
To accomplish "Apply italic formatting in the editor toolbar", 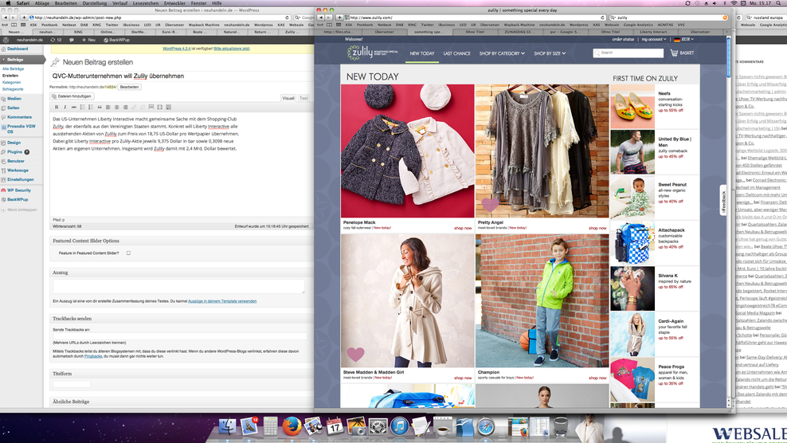I will pyautogui.click(x=65, y=107).
